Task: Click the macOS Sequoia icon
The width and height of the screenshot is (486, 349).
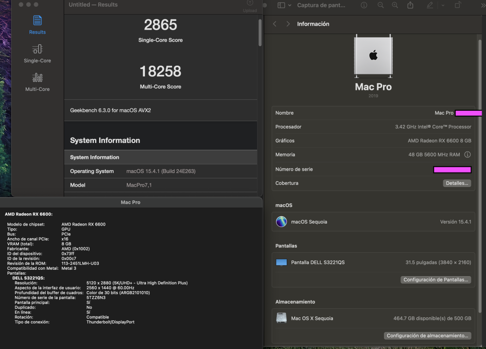Action: pos(281,222)
